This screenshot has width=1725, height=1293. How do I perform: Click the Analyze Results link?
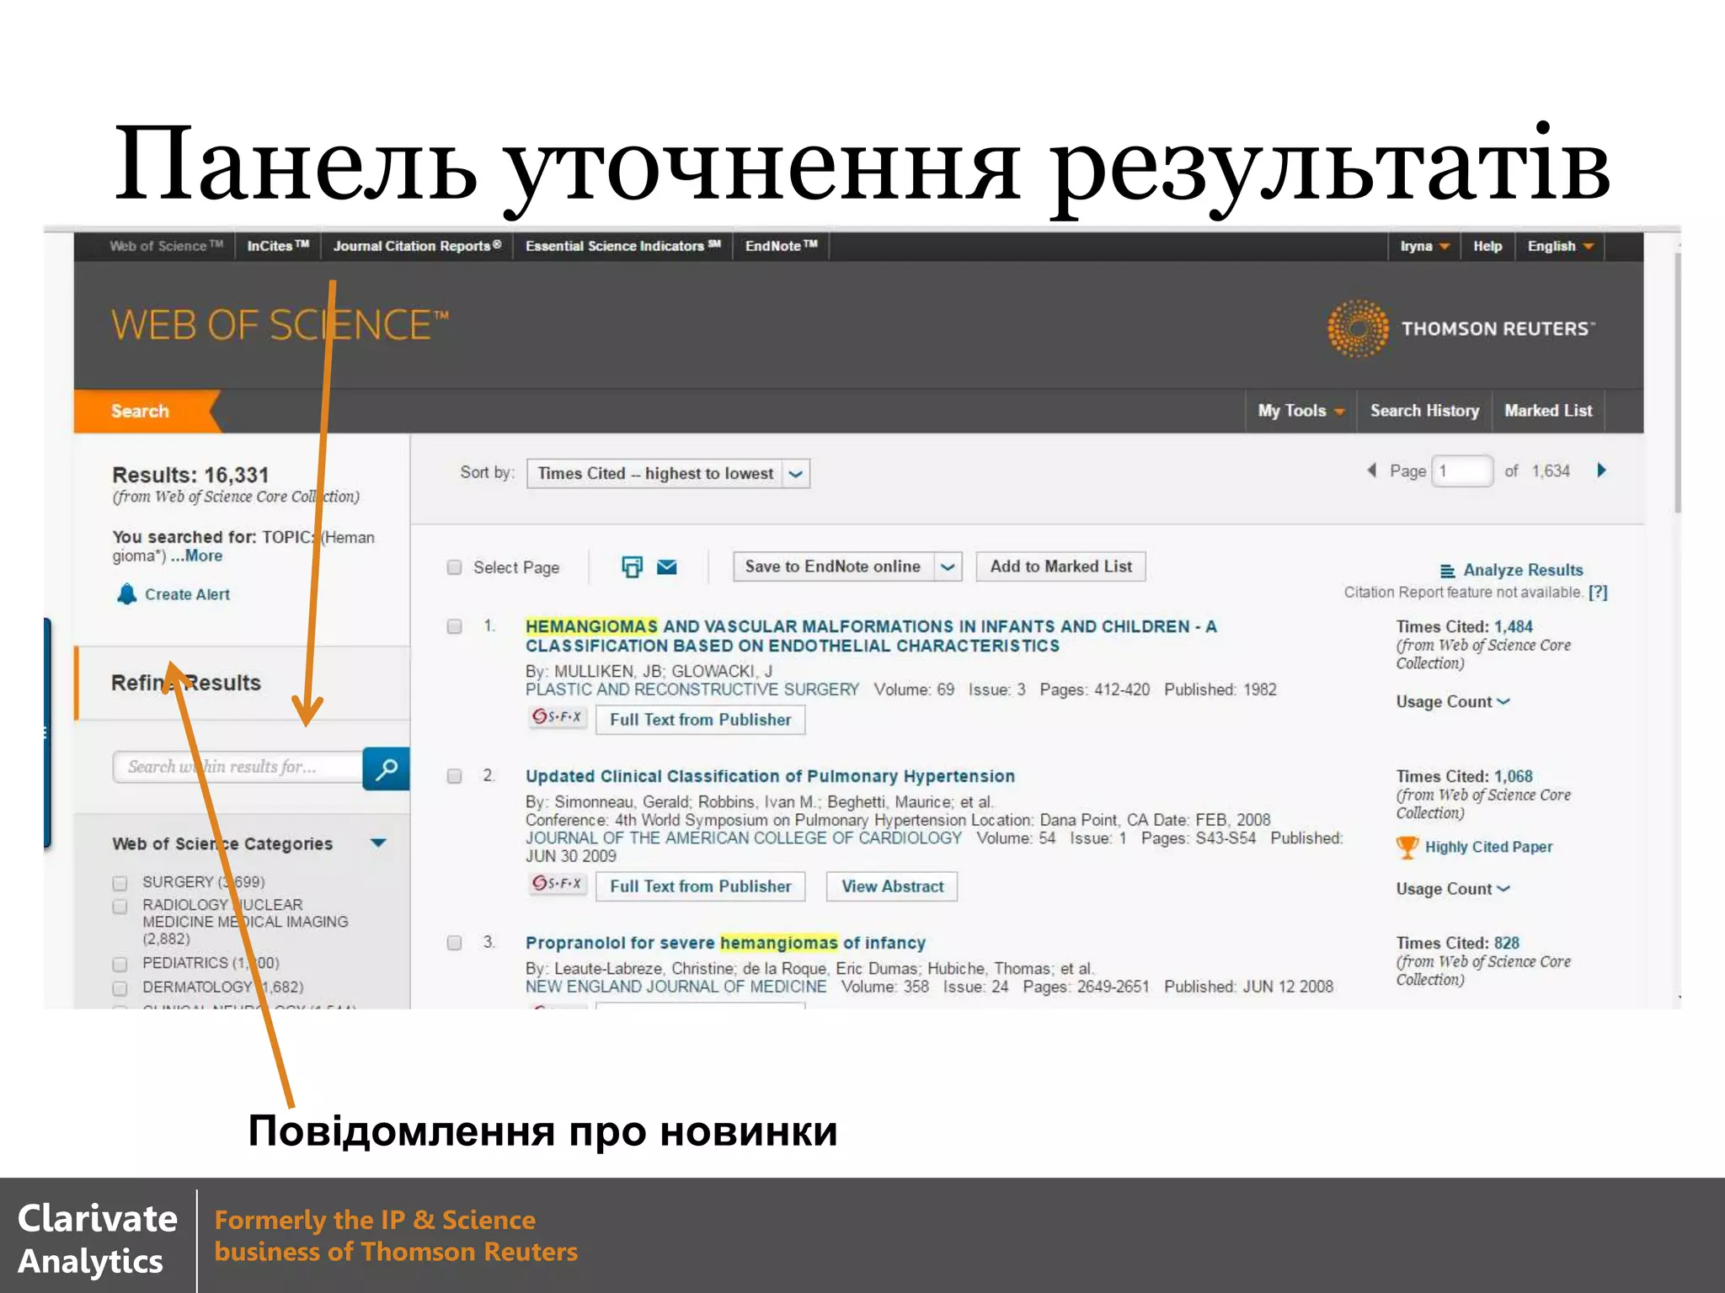1523,570
